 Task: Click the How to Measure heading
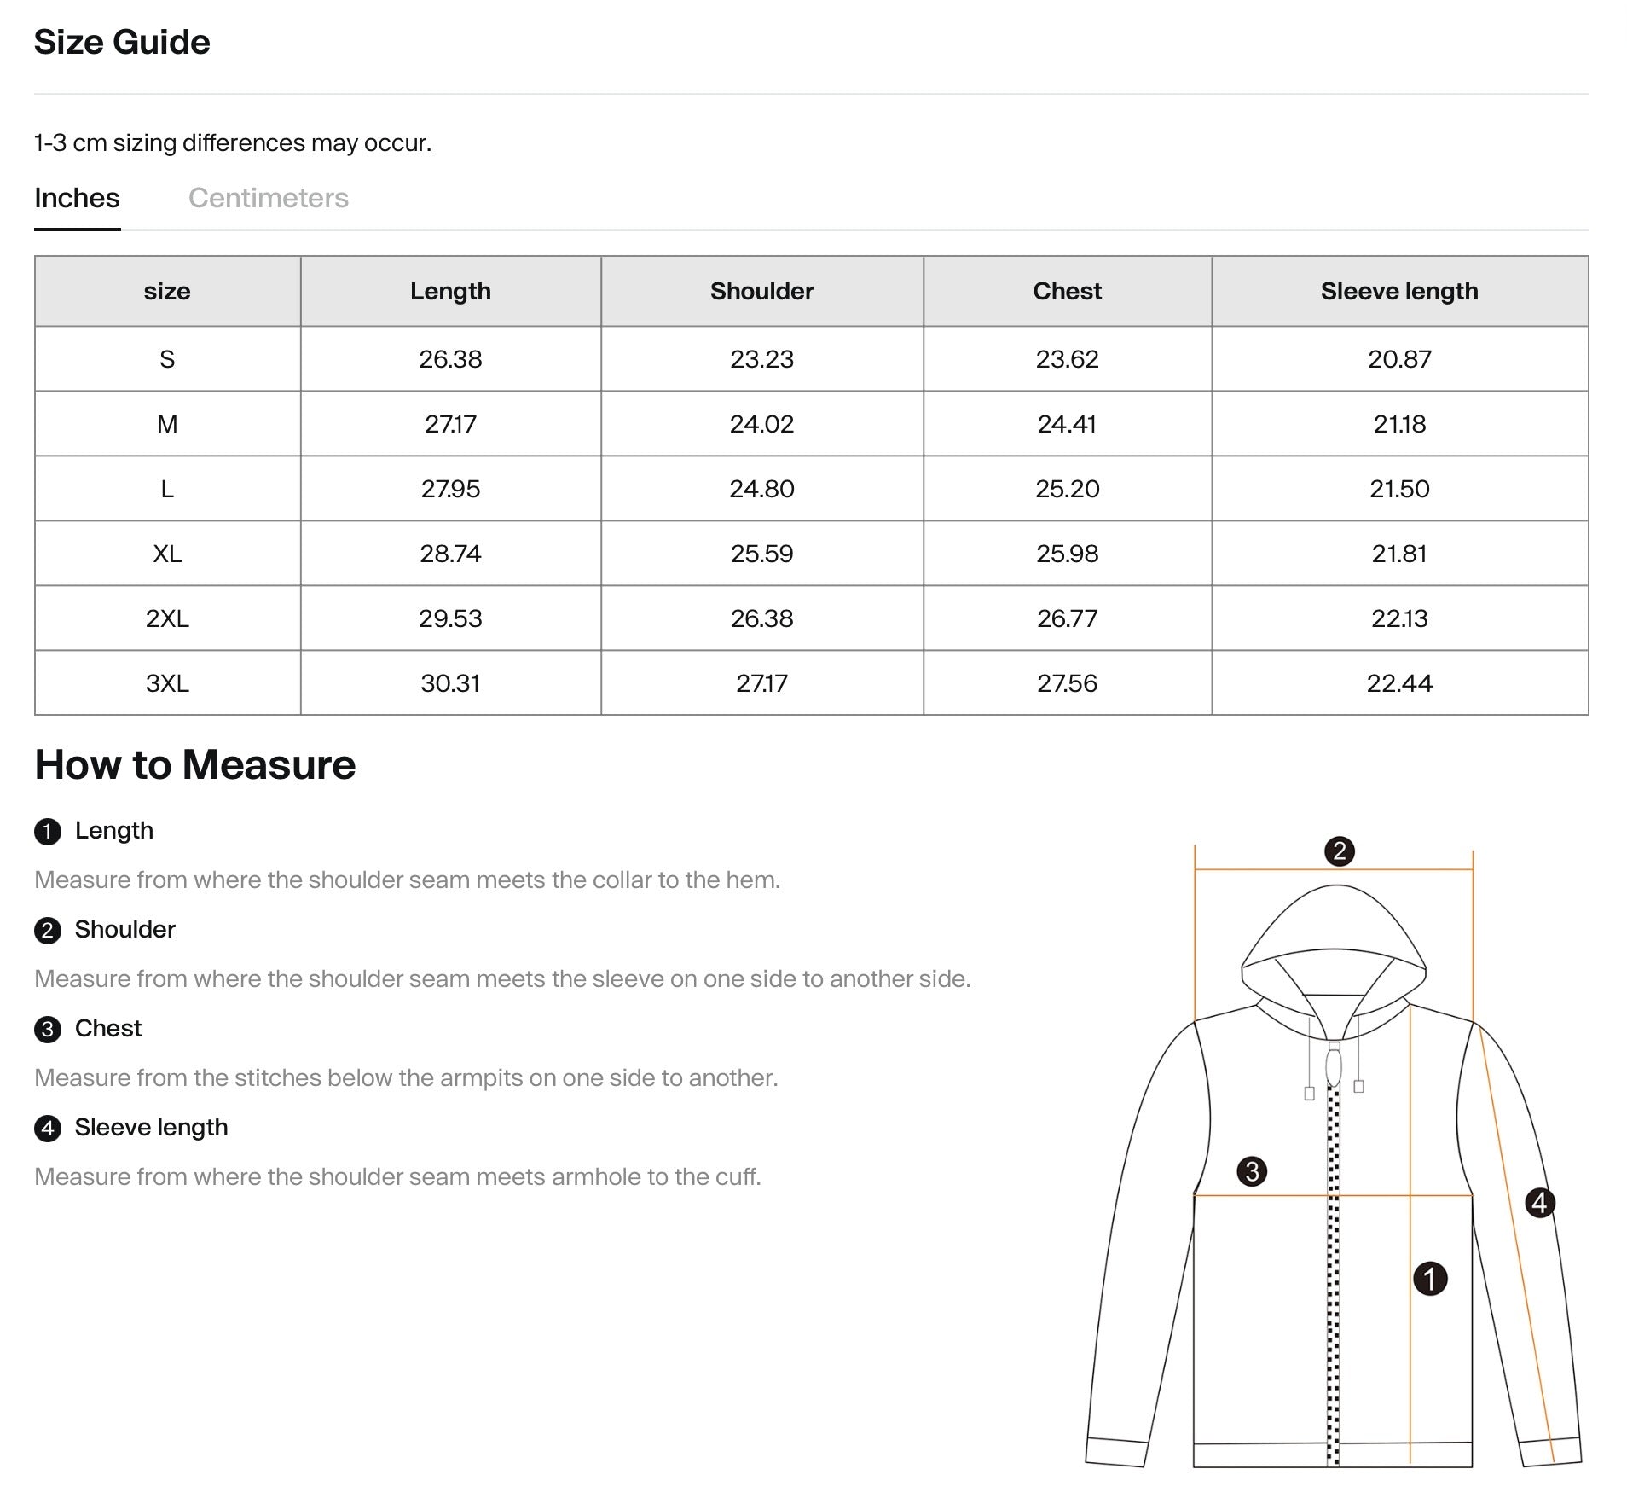(195, 764)
